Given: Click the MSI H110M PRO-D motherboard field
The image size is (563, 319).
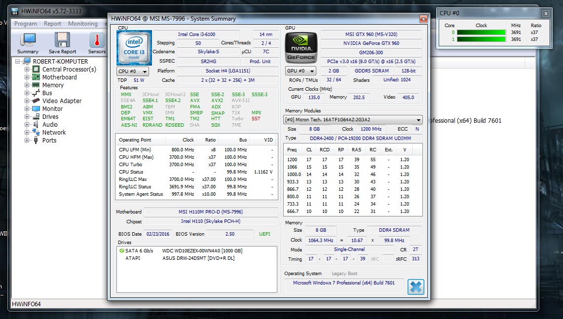Looking at the screenshot, I should tap(211, 212).
